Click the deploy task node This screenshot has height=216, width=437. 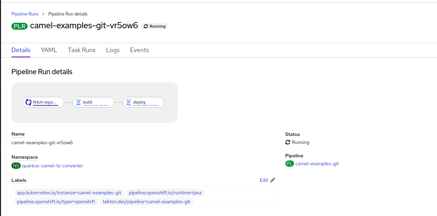(143, 102)
